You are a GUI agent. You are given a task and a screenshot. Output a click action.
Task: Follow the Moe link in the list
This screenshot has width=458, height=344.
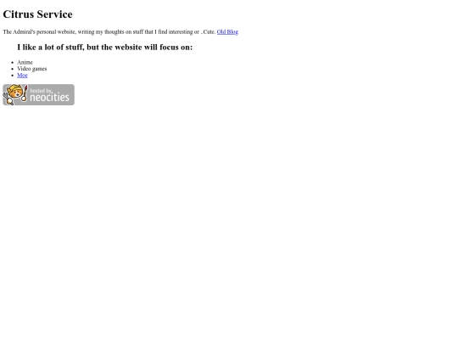point(22,76)
